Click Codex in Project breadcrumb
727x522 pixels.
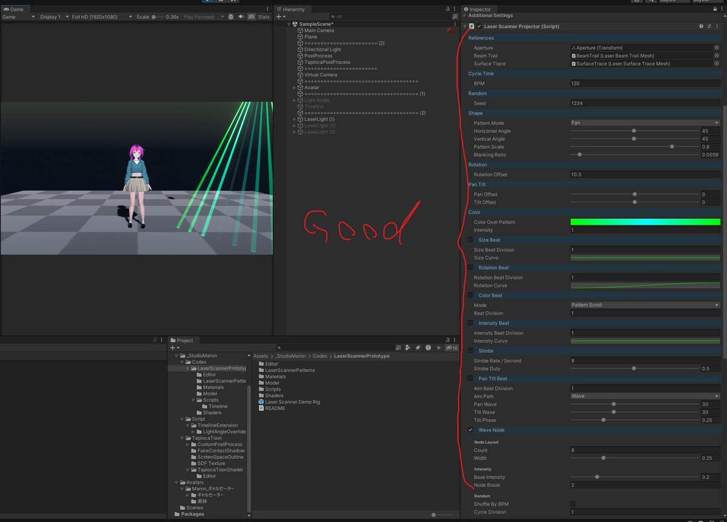pos(320,356)
